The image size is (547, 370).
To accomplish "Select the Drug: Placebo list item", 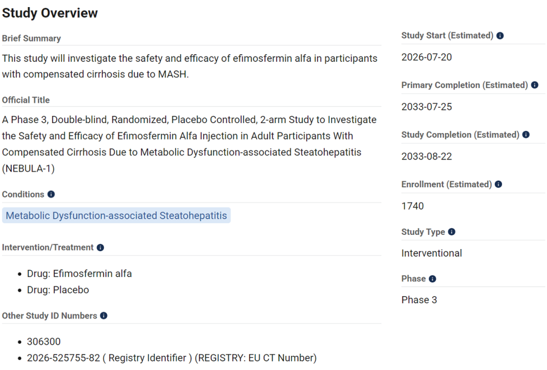I will pos(58,290).
